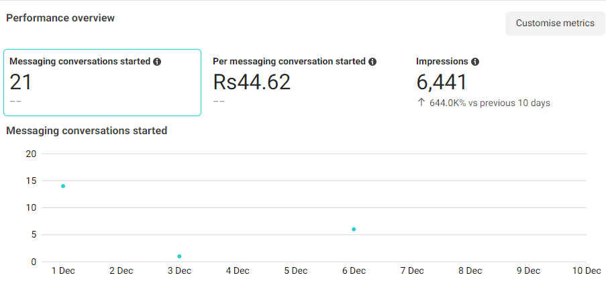Select the Messaging conversations started metric card
Viewport: 606px width, 304px height.
click(103, 83)
